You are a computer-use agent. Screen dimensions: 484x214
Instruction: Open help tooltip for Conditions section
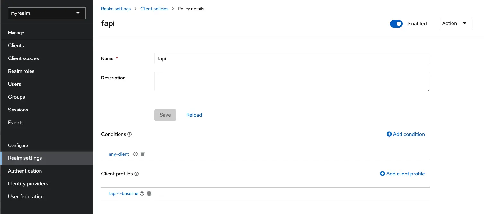(130, 134)
